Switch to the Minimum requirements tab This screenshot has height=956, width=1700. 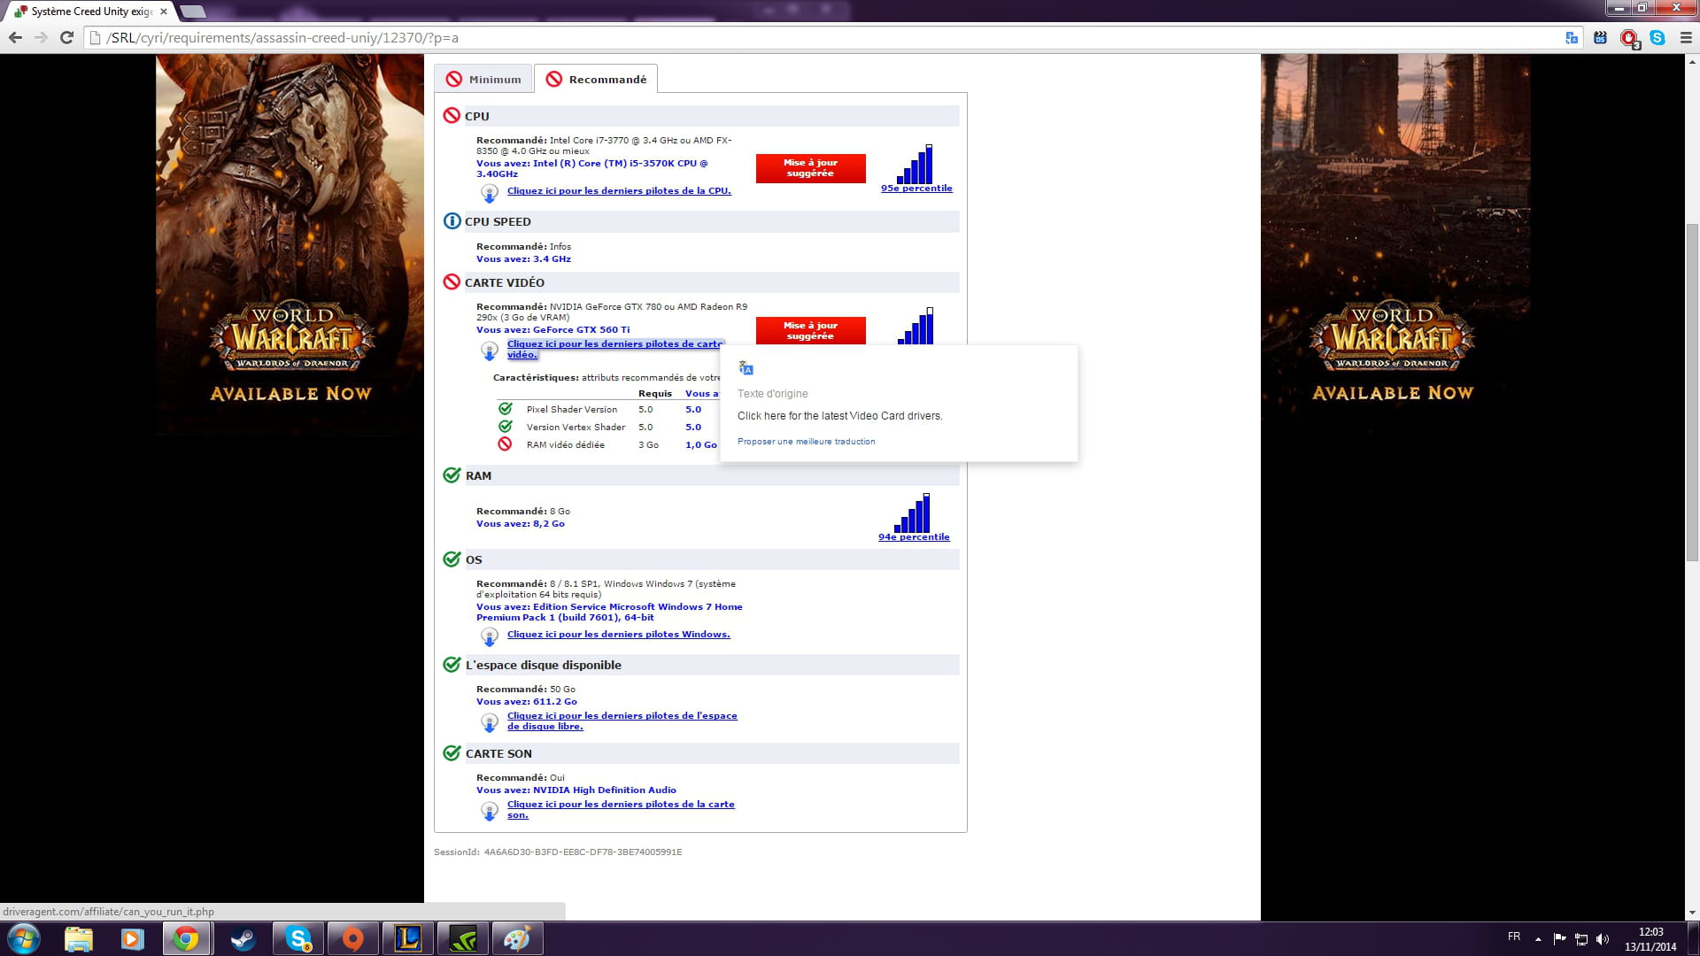[x=483, y=80]
